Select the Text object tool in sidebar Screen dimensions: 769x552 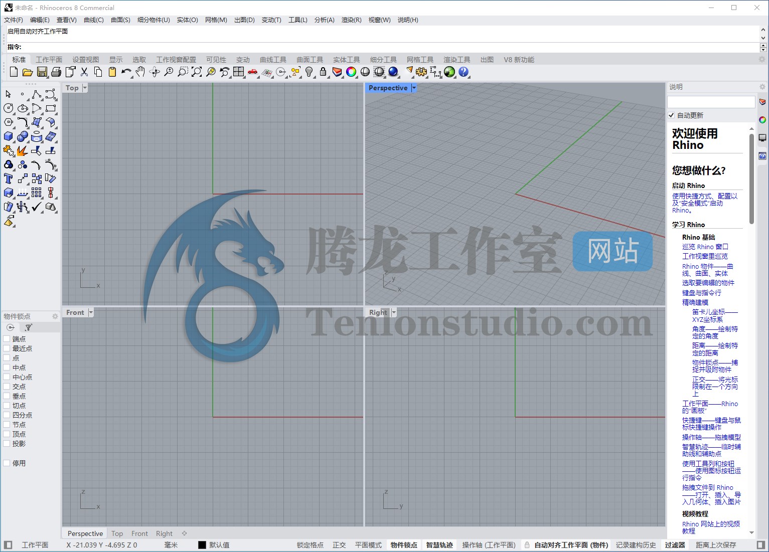coord(9,178)
